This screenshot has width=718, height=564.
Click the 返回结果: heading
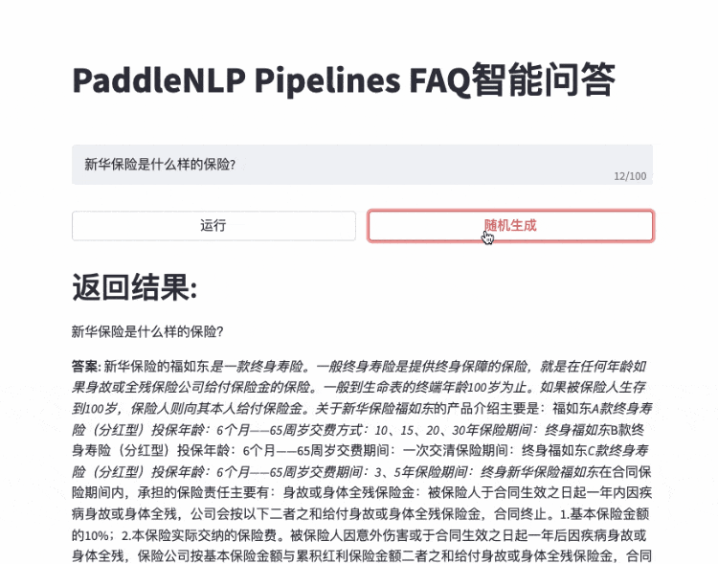tap(135, 287)
